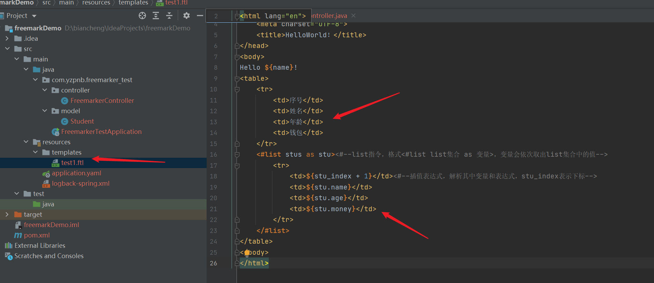The height and width of the screenshot is (283, 654).
Task: Fold the <tr> block at line 10
Action: point(237,89)
